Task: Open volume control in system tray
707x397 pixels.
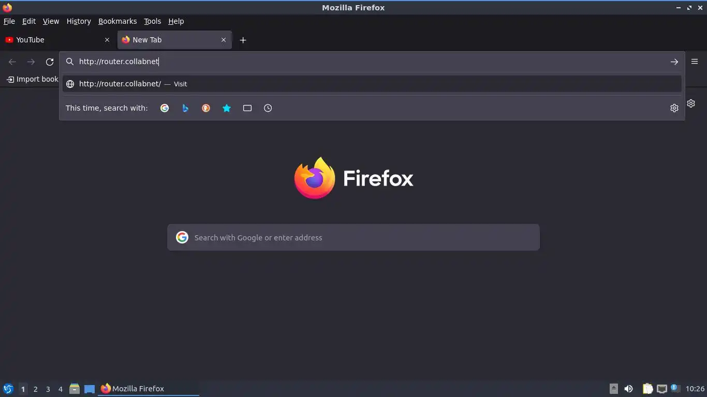Action: click(x=628, y=389)
